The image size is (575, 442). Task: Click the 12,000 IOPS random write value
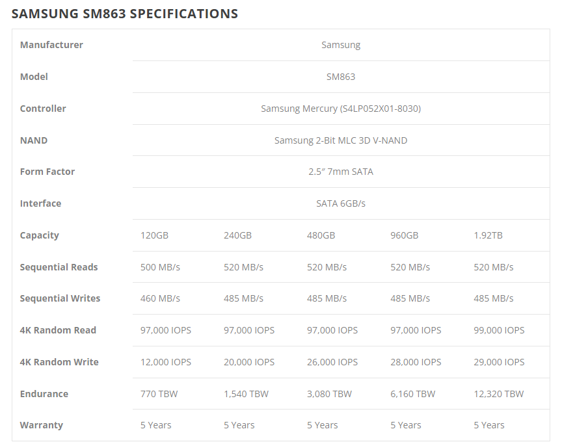[166, 362]
